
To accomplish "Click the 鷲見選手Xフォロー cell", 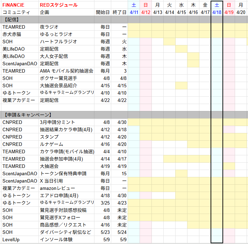I will 66,217.
